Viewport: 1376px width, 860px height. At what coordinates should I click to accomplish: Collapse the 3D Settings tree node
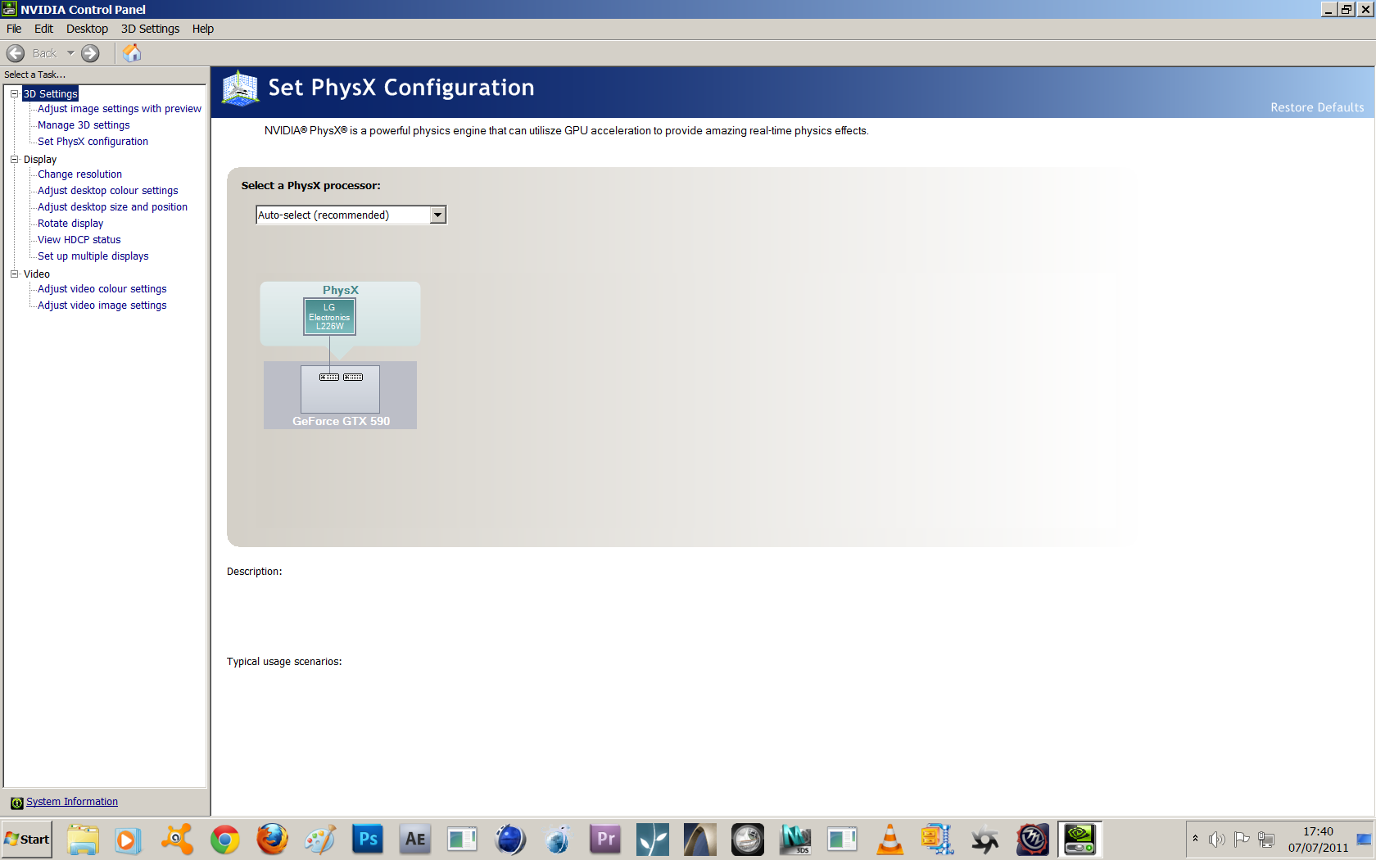14,93
